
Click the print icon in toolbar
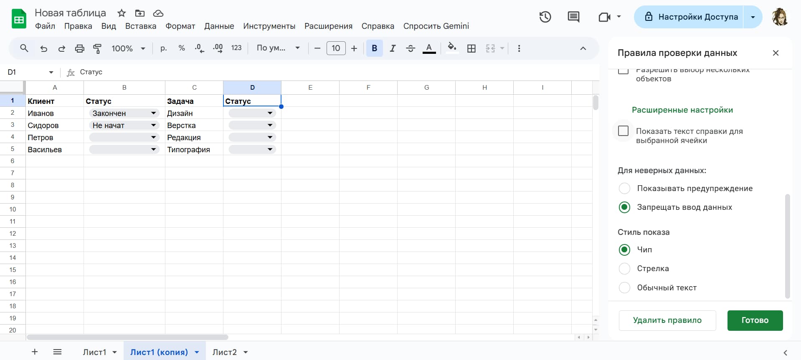click(x=79, y=48)
